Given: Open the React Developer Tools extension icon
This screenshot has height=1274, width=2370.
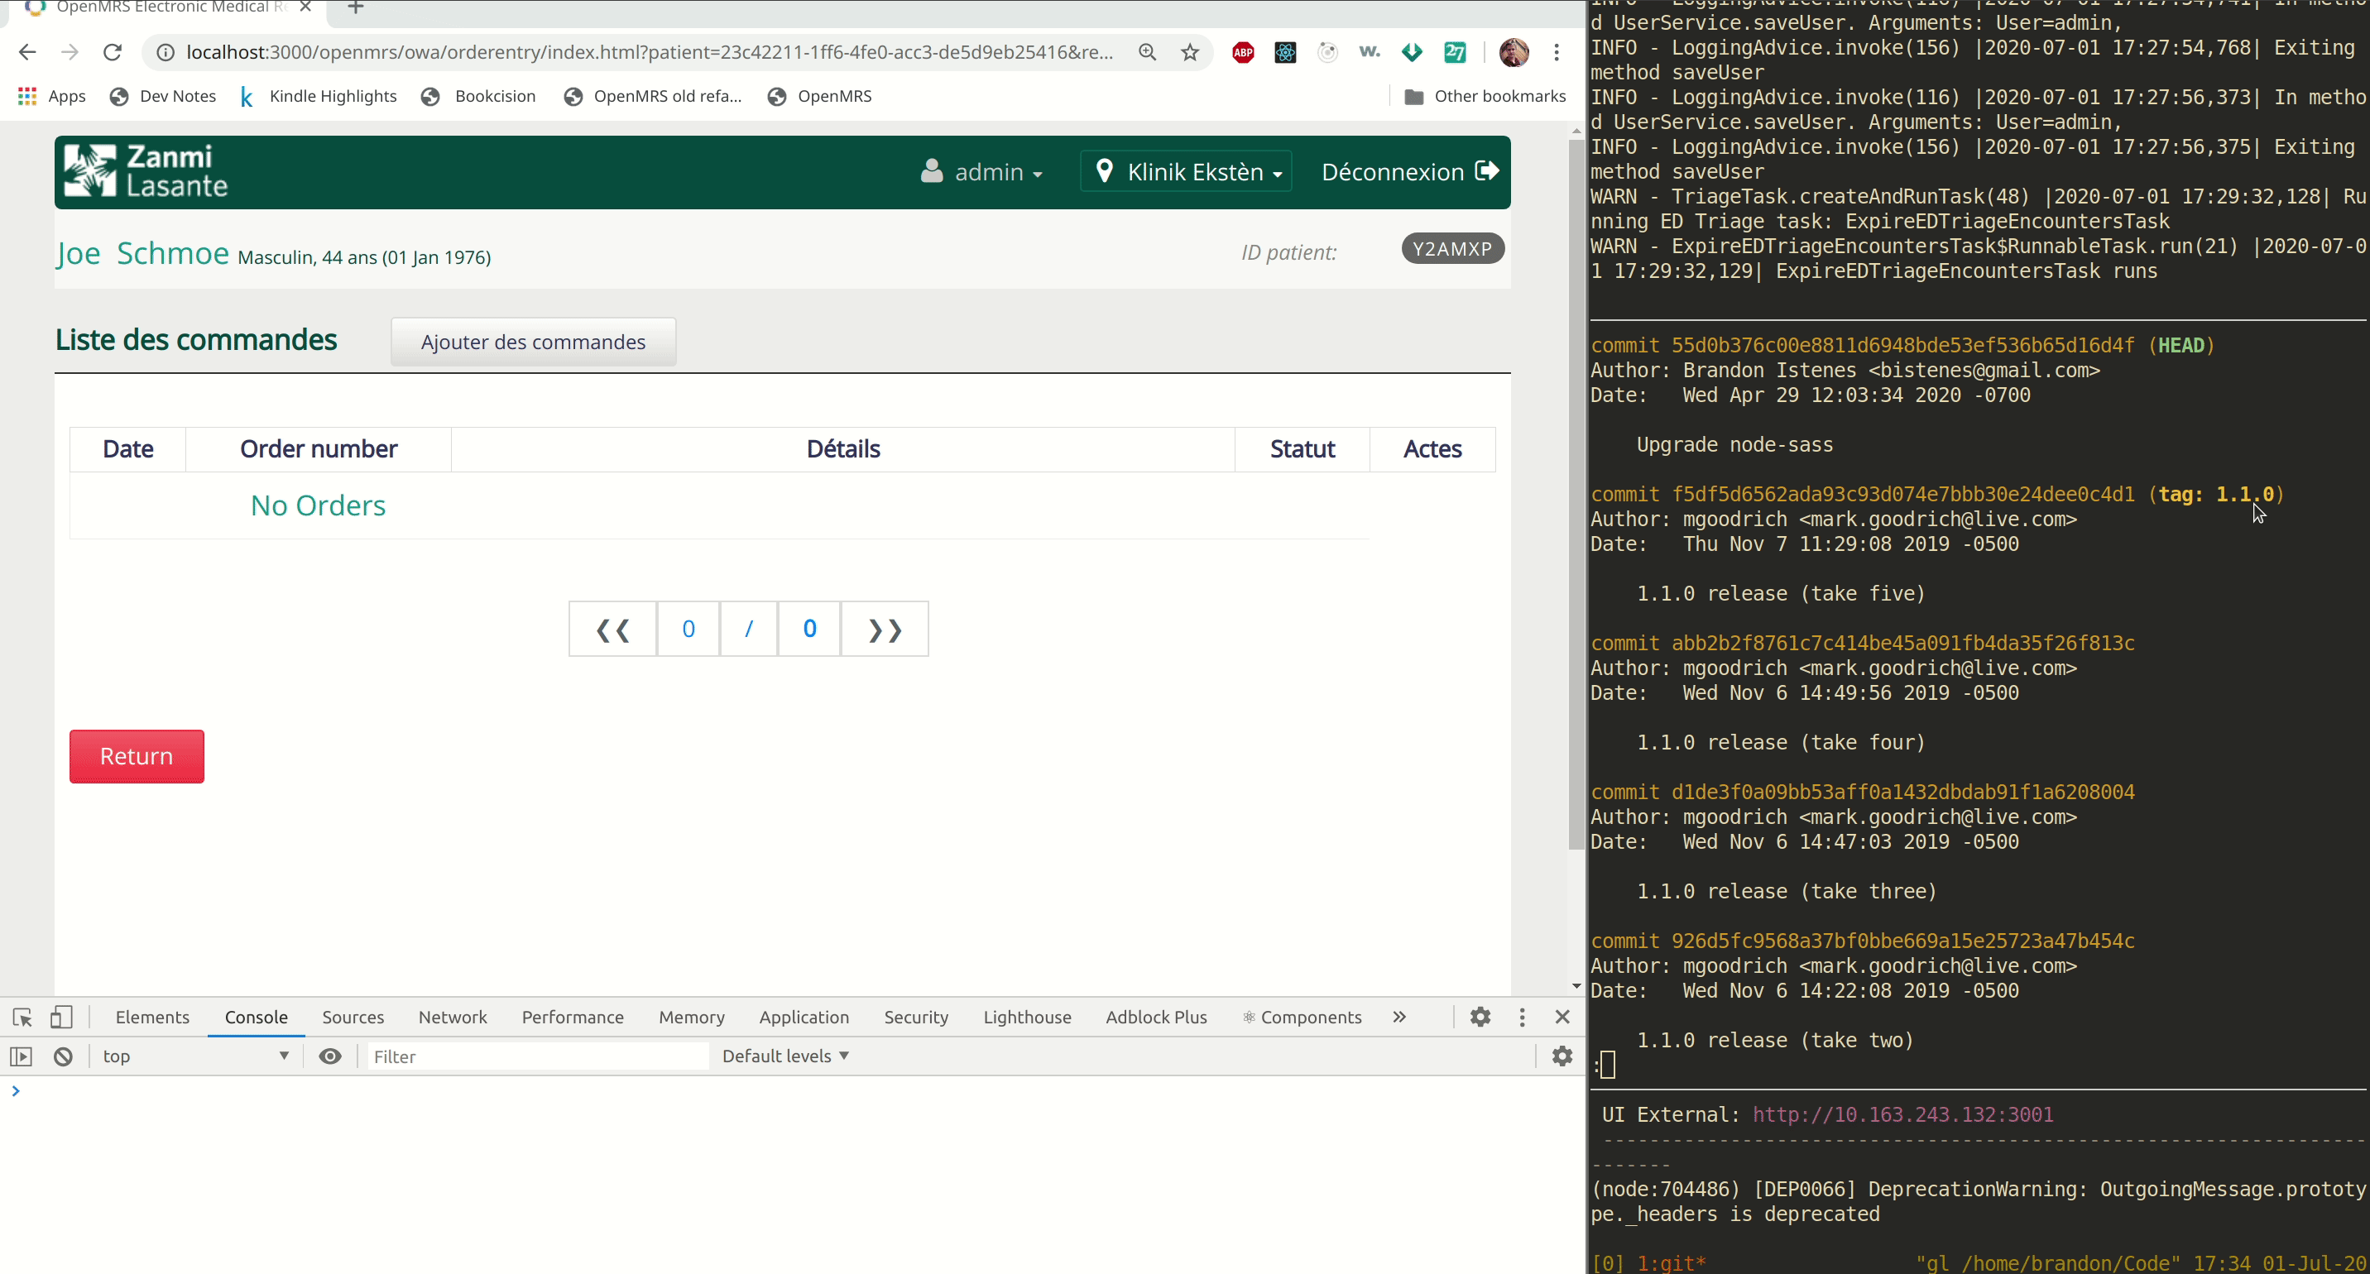Looking at the screenshot, I should (x=1285, y=52).
